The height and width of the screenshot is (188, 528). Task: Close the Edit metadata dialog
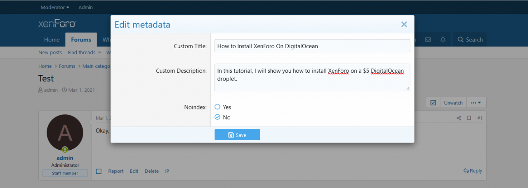tap(404, 25)
